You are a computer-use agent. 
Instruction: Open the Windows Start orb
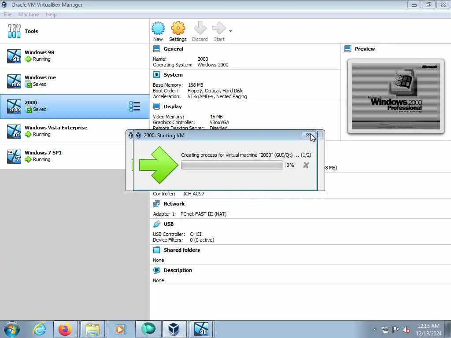[12, 329]
